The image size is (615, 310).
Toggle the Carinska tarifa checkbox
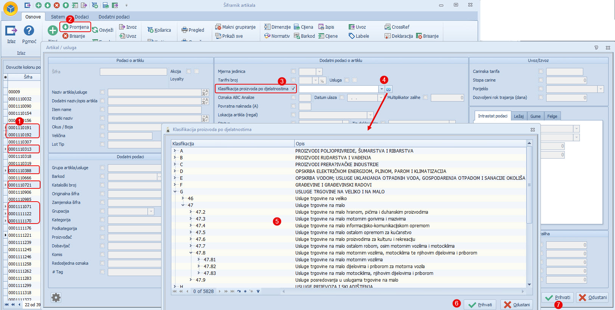[540, 71]
